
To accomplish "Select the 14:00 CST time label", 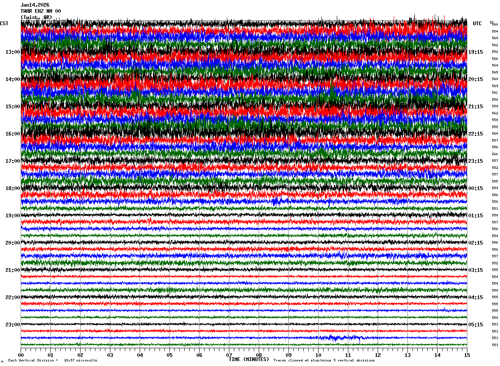I will click(13, 79).
